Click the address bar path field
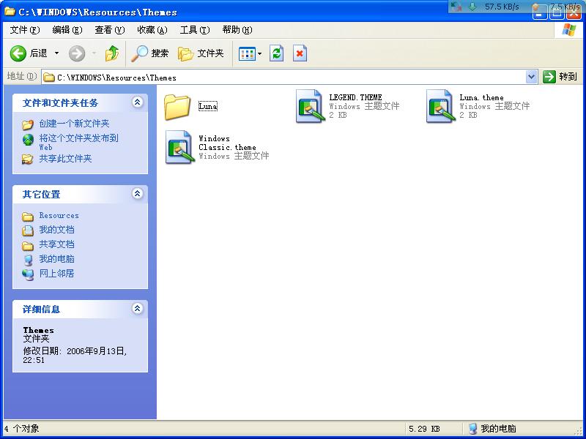The height and width of the screenshot is (439, 586). 284,78
